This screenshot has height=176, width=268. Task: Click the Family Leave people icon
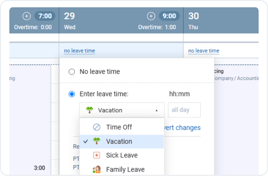pos(97,169)
